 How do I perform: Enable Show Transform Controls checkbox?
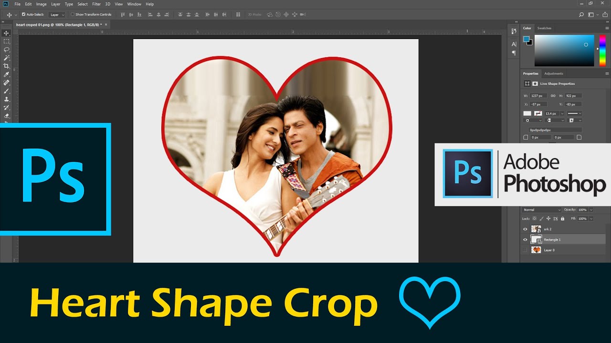pos(73,14)
